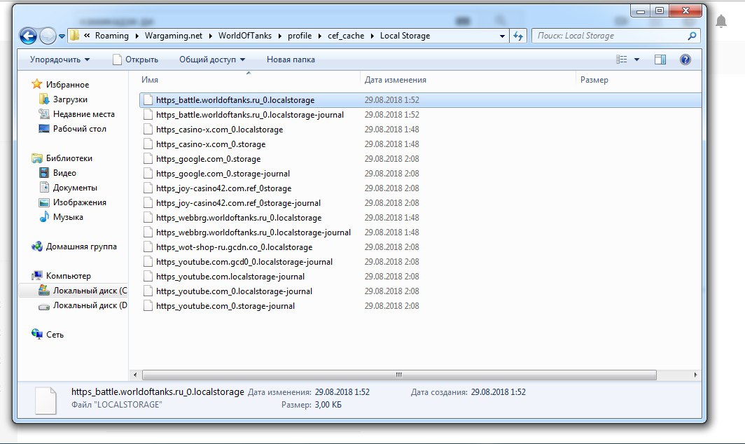
Task: Open Загрузки in the navigation pane
Action: click(x=70, y=99)
